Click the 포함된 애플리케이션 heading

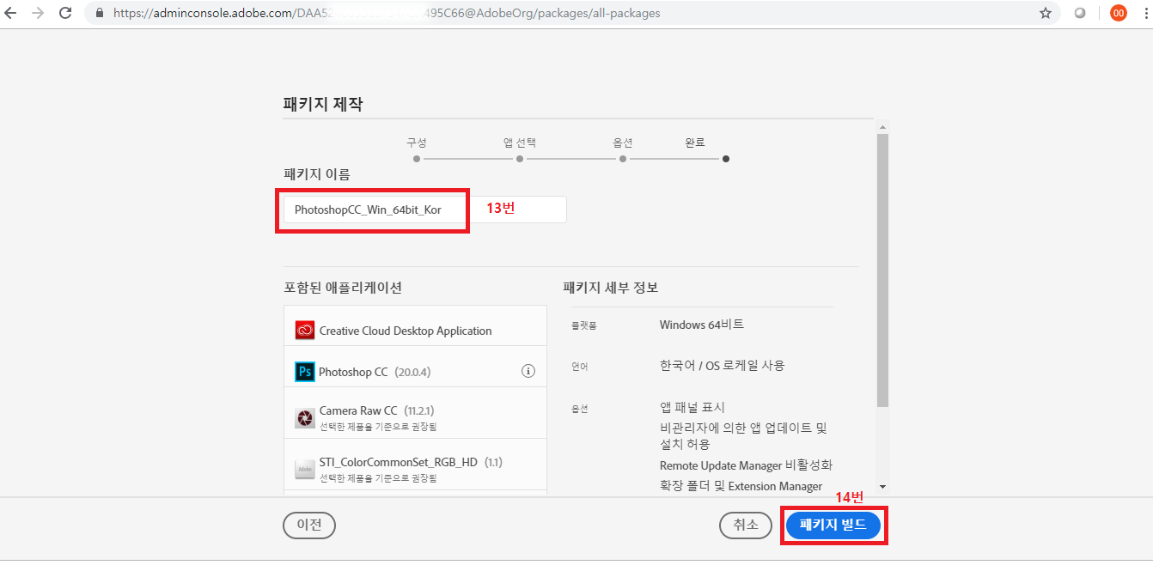coord(342,288)
